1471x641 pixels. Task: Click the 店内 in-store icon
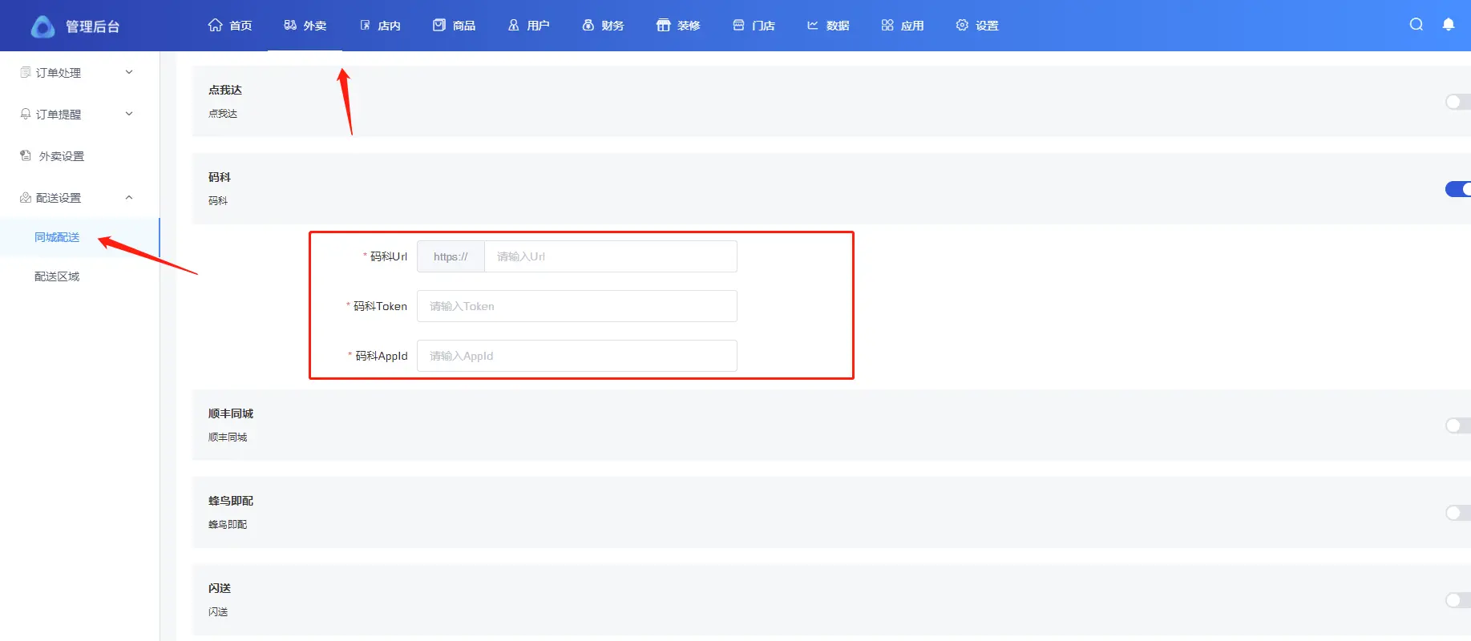point(365,25)
